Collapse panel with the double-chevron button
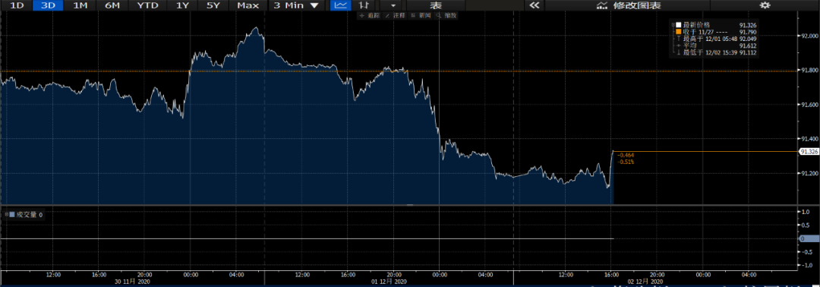This screenshot has height=287, width=820. (534, 6)
